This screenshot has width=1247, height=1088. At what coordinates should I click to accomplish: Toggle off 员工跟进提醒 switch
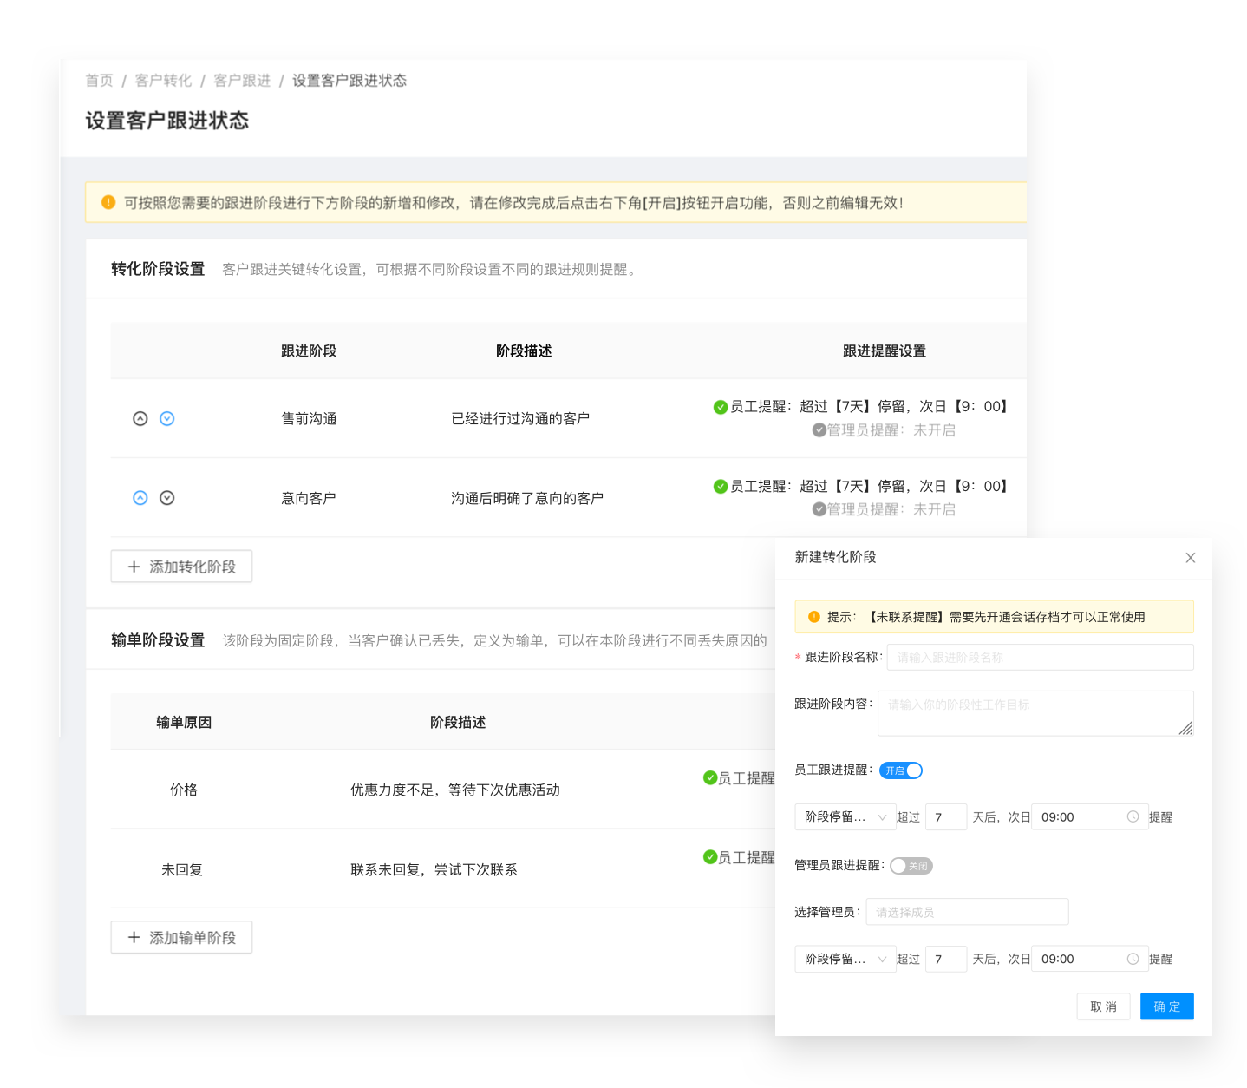901,770
